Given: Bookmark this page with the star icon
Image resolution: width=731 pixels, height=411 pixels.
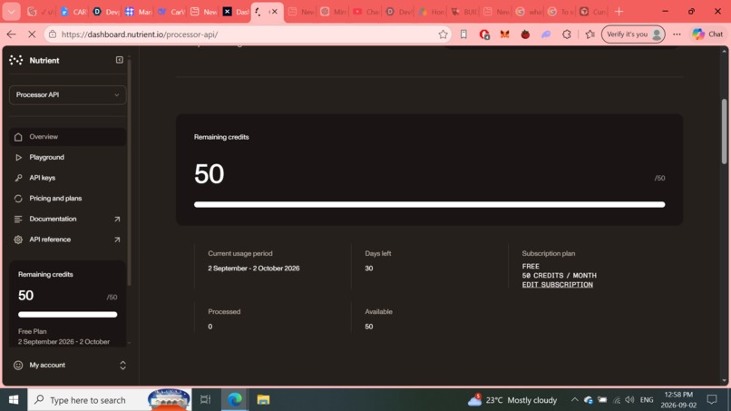Looking at the screenshot, I should coord(443,34).
